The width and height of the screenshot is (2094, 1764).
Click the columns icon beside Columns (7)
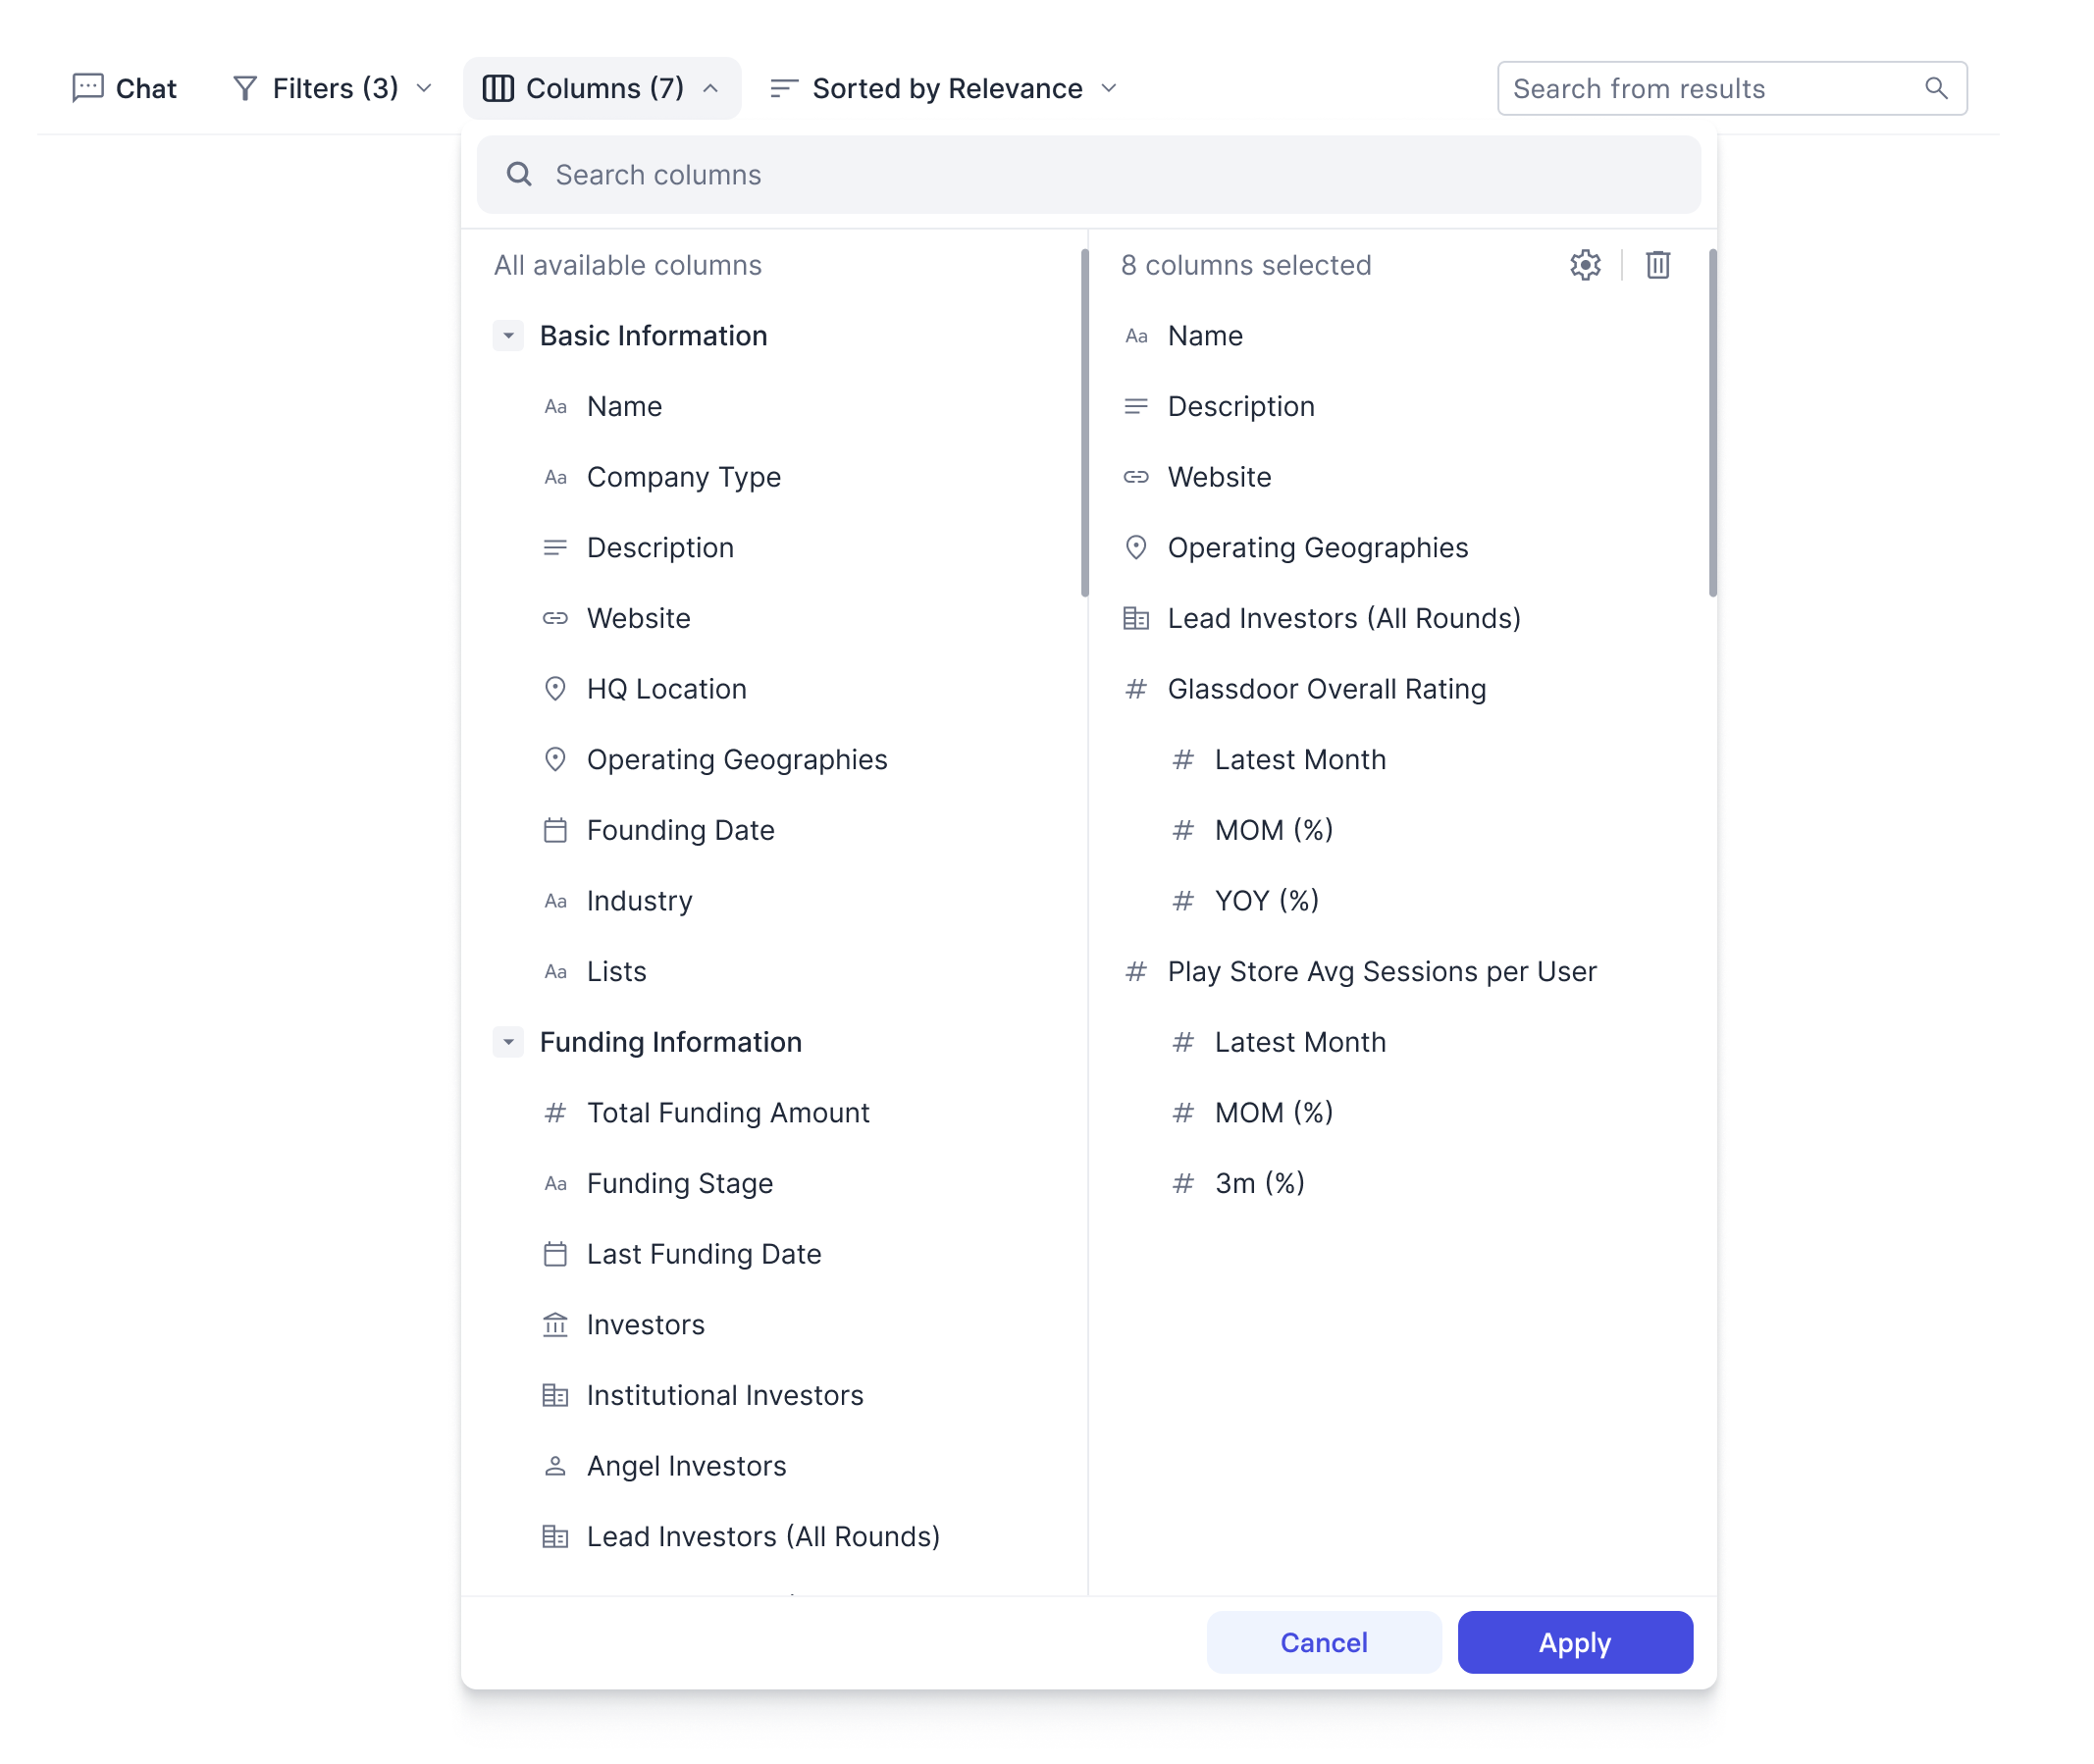498,88
